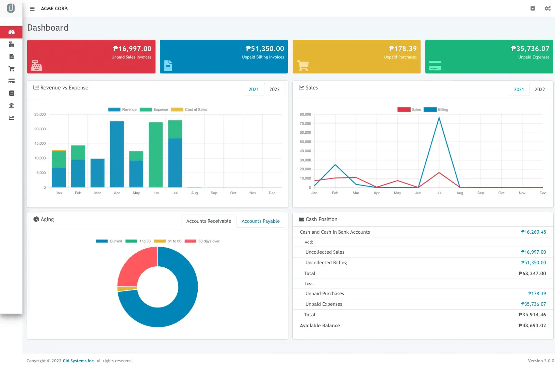555x366 pixels.
Task: Click the ₱68,347.00 total value
Action: [x=532, y=273]
